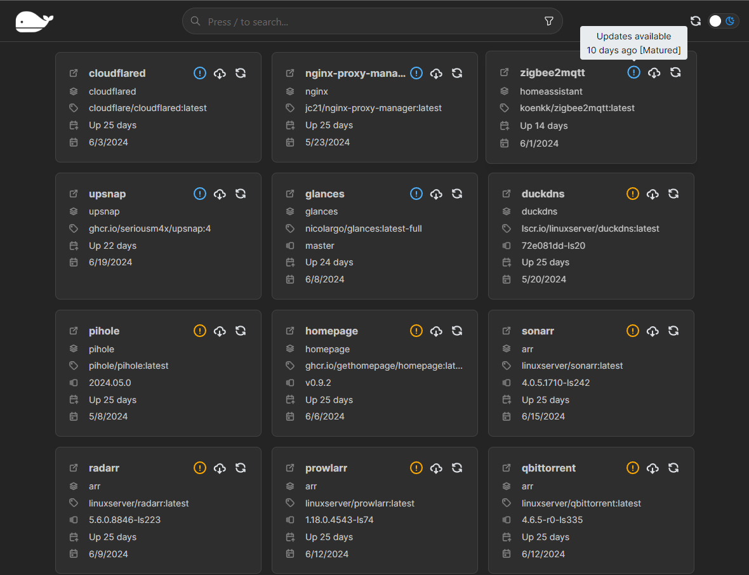Refresh the glances container
This screenshot has width=749, height=575.
(x=456, y=194)
